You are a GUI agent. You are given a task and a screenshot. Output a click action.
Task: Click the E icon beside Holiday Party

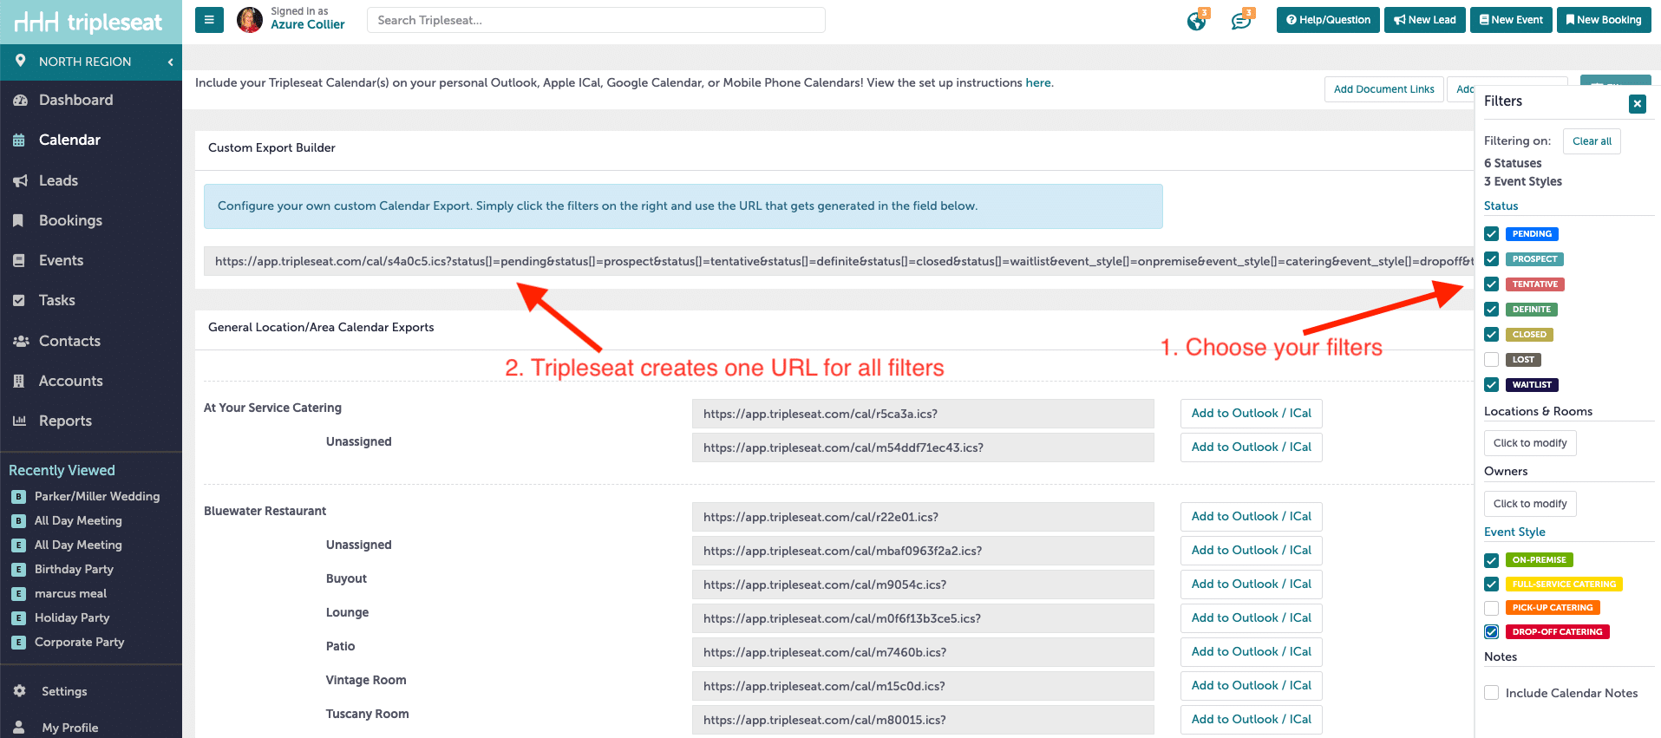point(18,618)
